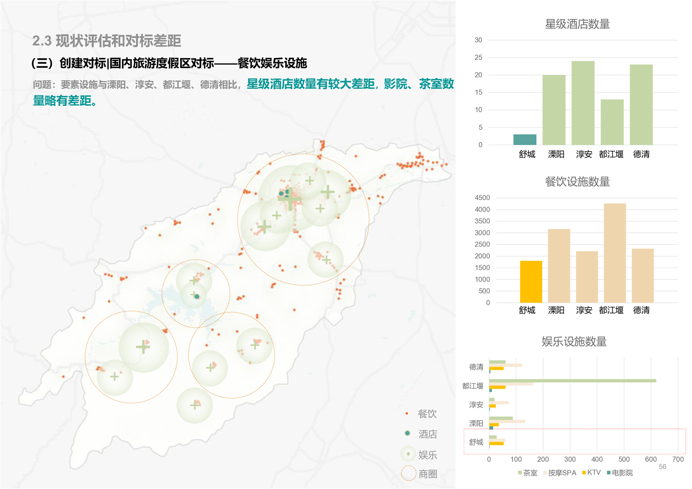
Task: Select the 星级酒店数量 chart title
Action: (x=577, y=24)
